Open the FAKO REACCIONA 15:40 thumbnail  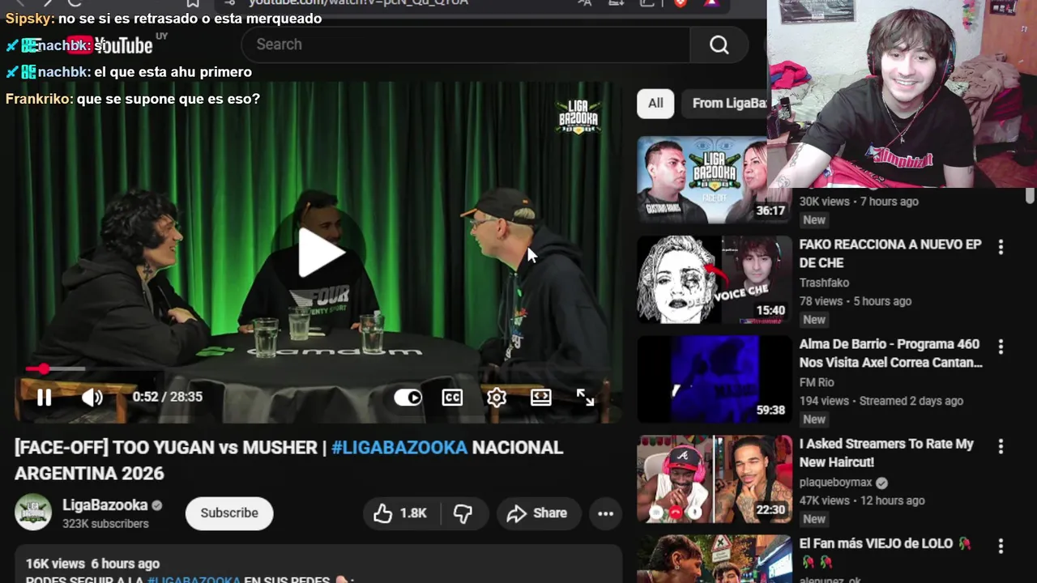click(x=715, y=279)
